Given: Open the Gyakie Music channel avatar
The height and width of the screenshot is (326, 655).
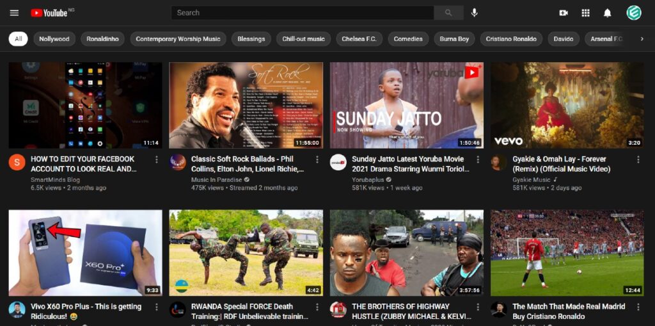Looking at the screenshot, I should click(499, 163).
